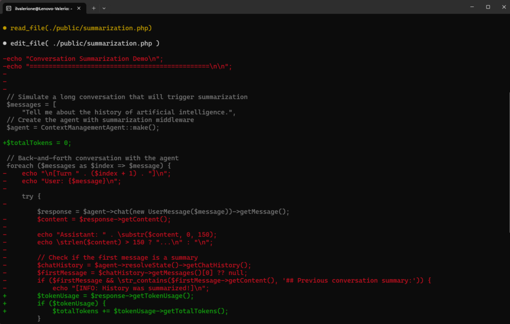Click the 'Tell me about the history' string
510x324 pixels.
pyautogui.click(x=129, y=112)
